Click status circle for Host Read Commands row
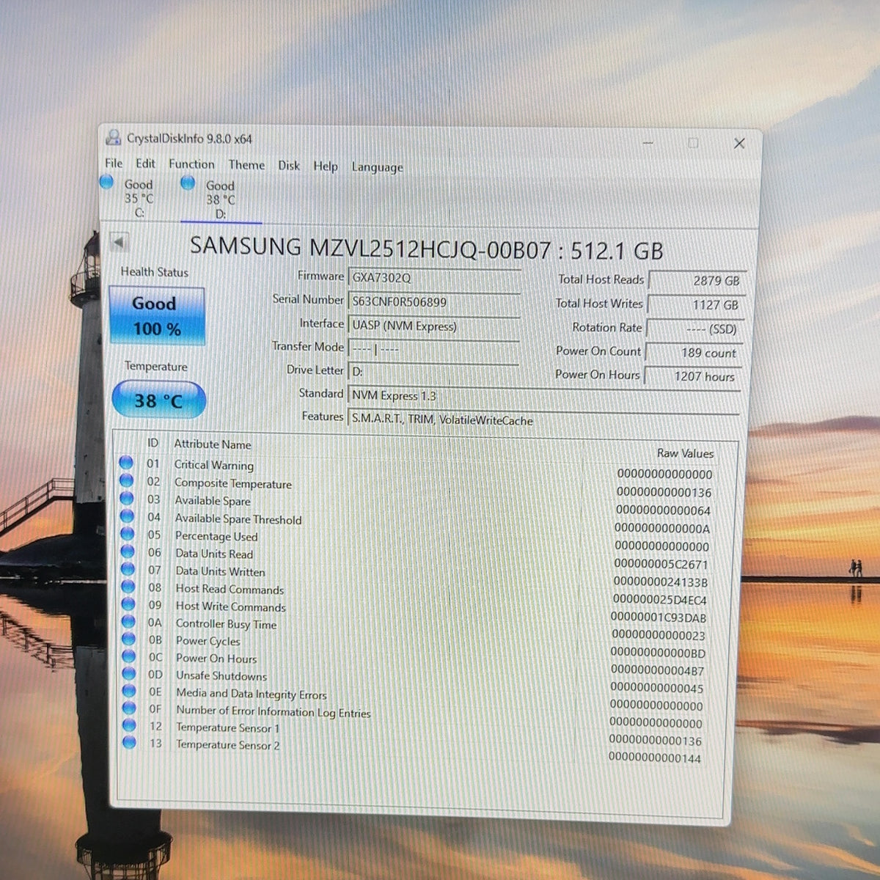The width and height of the screenshot is (880, 880). point(128,587)
